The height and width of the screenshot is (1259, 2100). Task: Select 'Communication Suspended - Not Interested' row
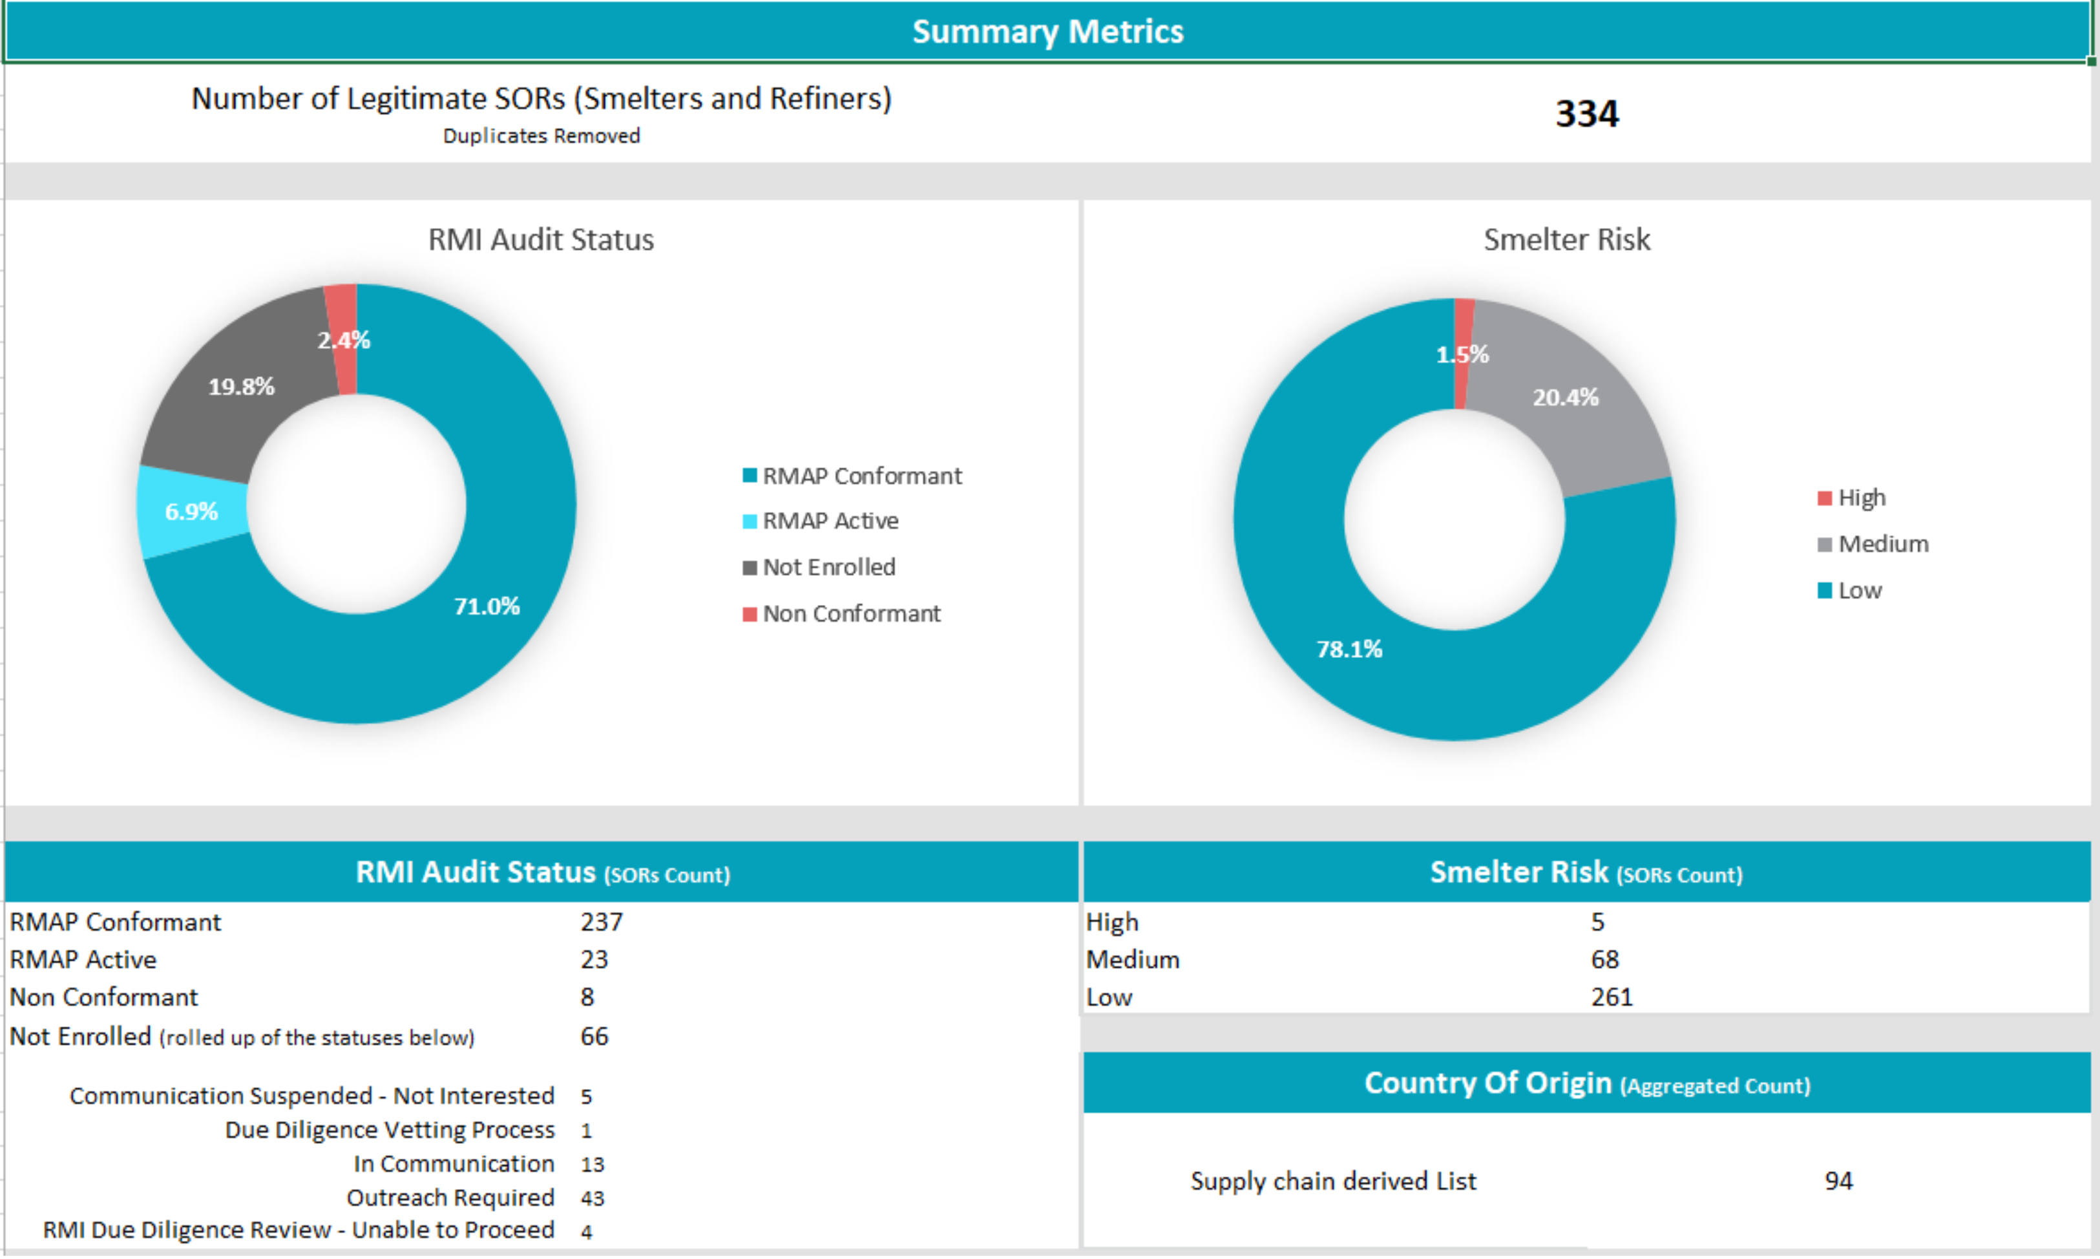coord(311,1096)
